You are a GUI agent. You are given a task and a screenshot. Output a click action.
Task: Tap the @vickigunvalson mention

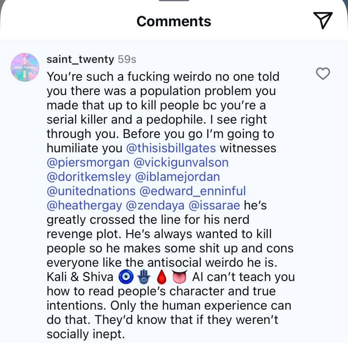pyautogui.click(x=181, y=162)
